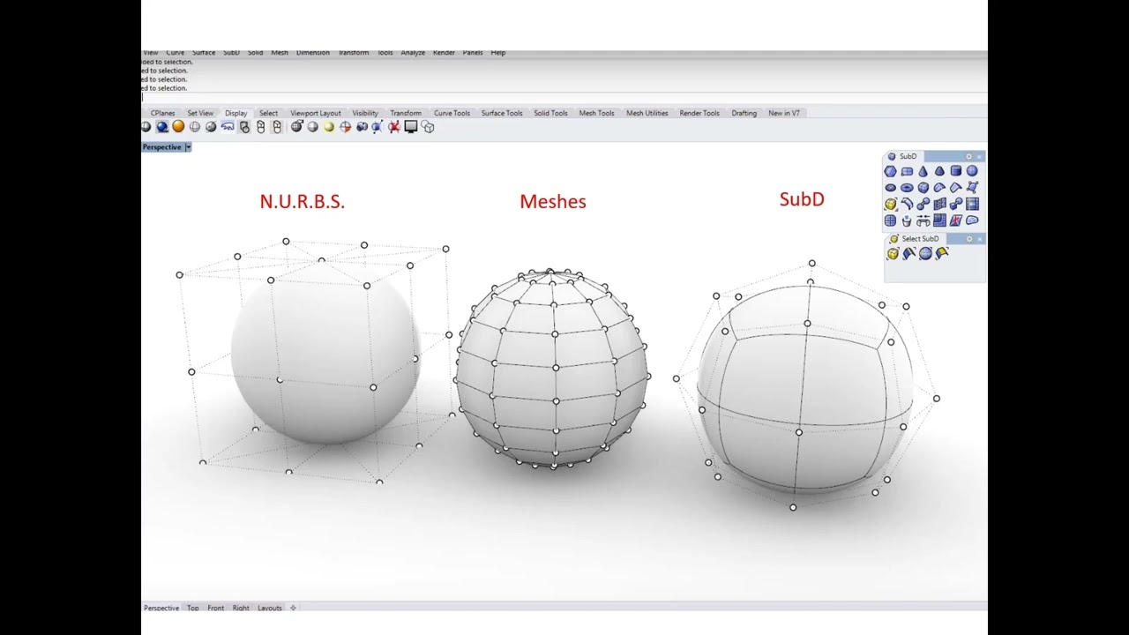Screen dimensions: 1129x635
Task: Open the Layouts viewport tab
Action: [x=270, y=608]
